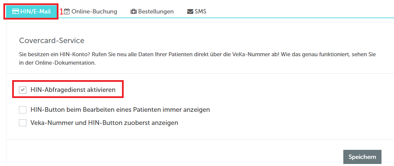Select the SMS tab
The height and width of the screenshot is (166, 394).
(197, 11)
